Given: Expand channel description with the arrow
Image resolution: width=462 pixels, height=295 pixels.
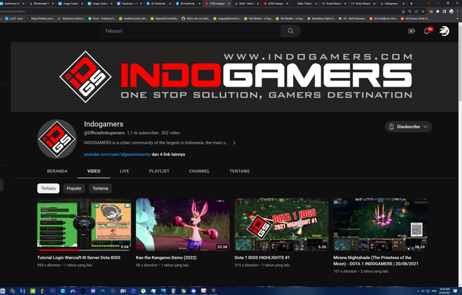Looking at the screenshot, I should coord(234,143).
